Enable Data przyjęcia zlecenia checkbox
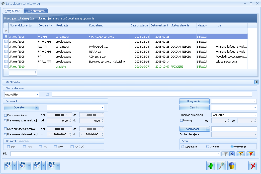The width and height of the screenshot is (261, 174). tap(5, 129)
